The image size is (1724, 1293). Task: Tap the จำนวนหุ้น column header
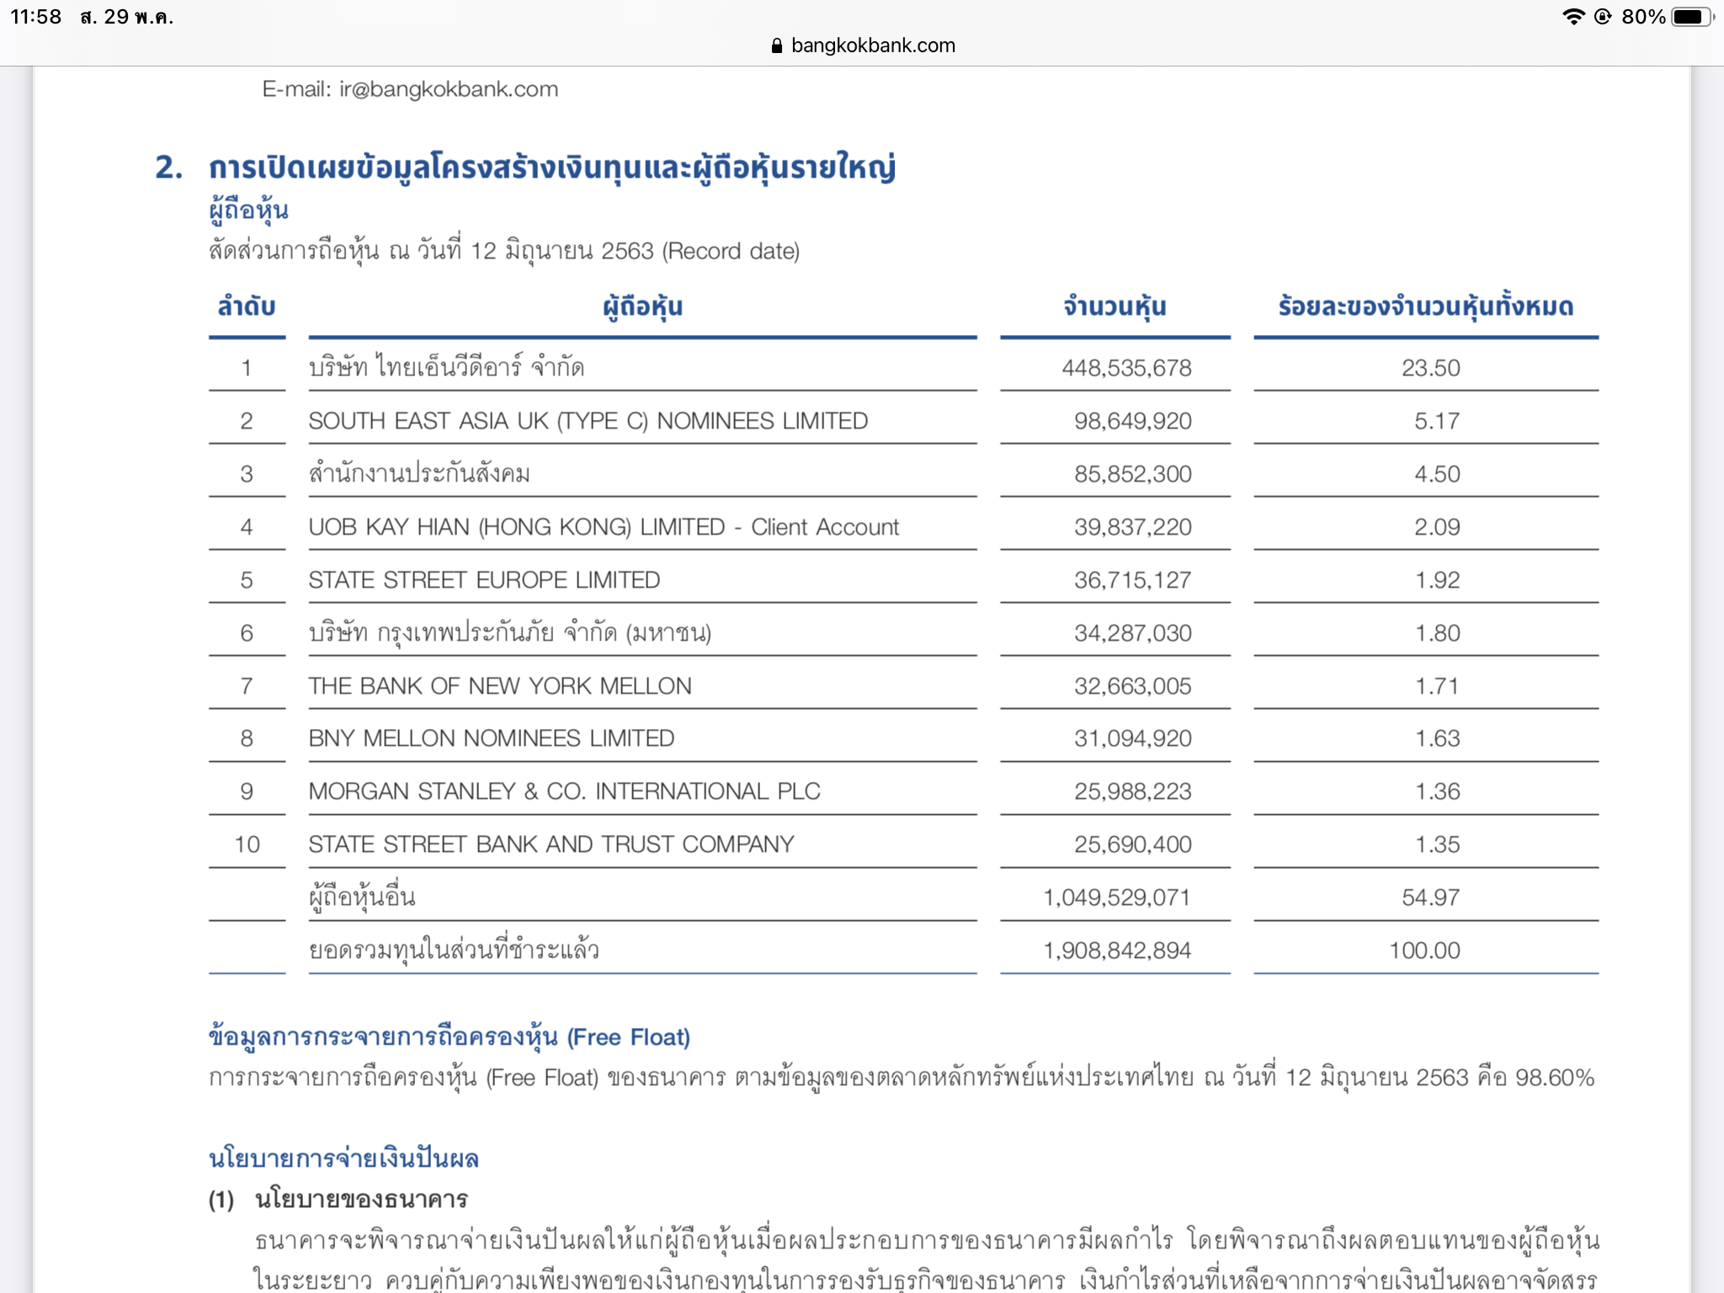(x=1115, y=306)
